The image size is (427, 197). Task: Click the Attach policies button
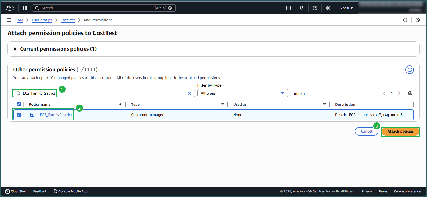[x=400, y=131]
